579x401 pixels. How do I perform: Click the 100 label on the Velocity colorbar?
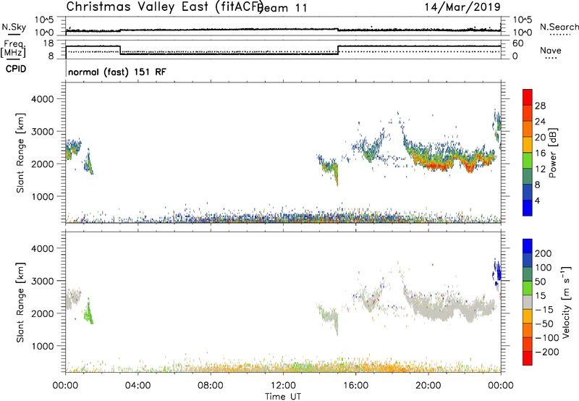click(x=544, y=268)
